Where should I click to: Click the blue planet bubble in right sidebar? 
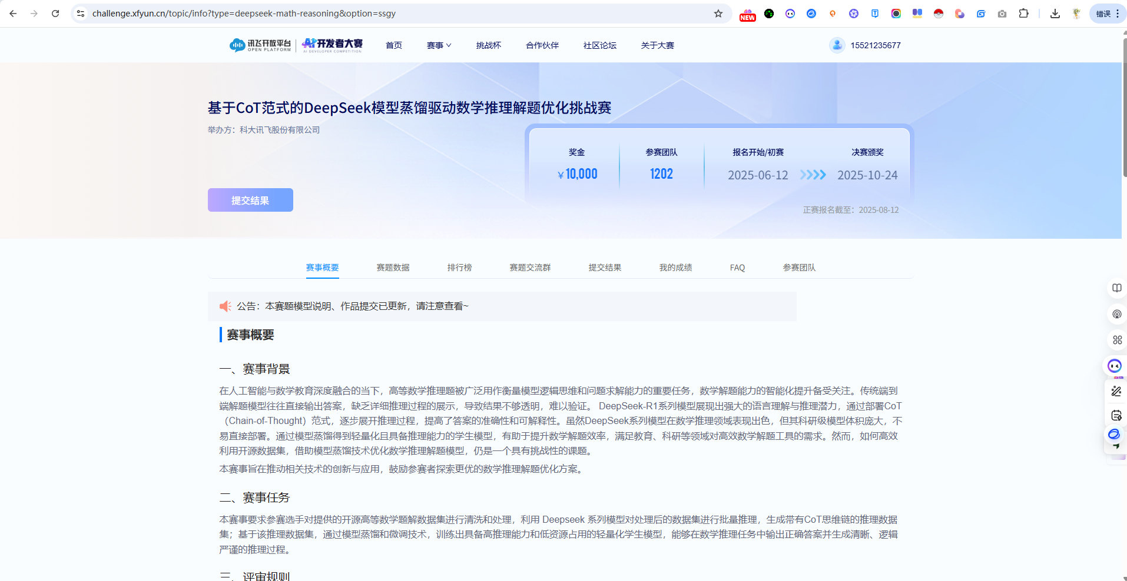coord(1114,434)
